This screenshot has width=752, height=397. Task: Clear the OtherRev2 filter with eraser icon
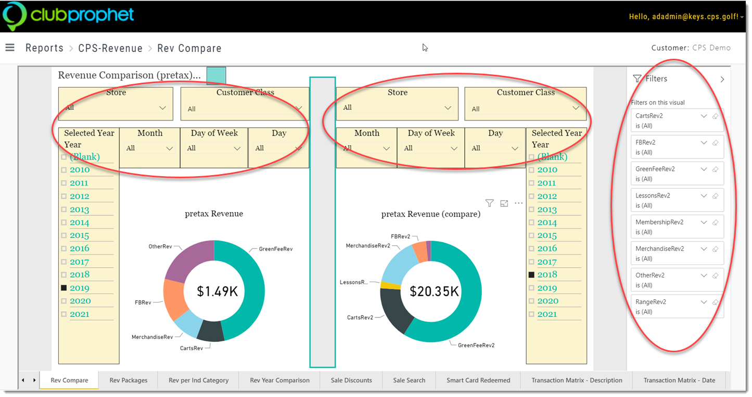pos(715,275)
